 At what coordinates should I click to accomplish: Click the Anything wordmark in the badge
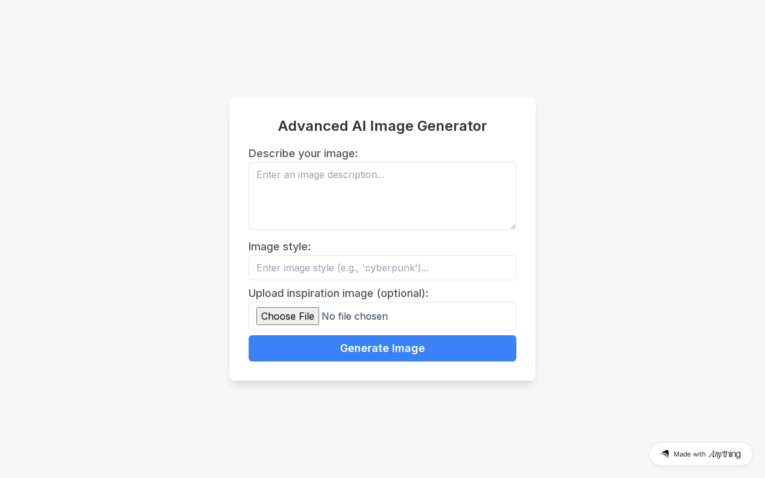pyautogui.click(x=724, y=454)
